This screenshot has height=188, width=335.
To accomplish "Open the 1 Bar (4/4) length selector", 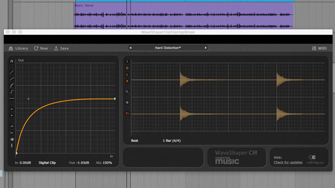I will 171,141.
